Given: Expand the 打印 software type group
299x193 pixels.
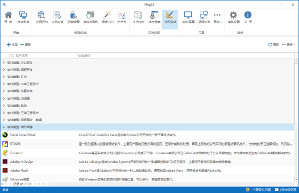Looking at the screenshot, I should (x=4, y=77).
